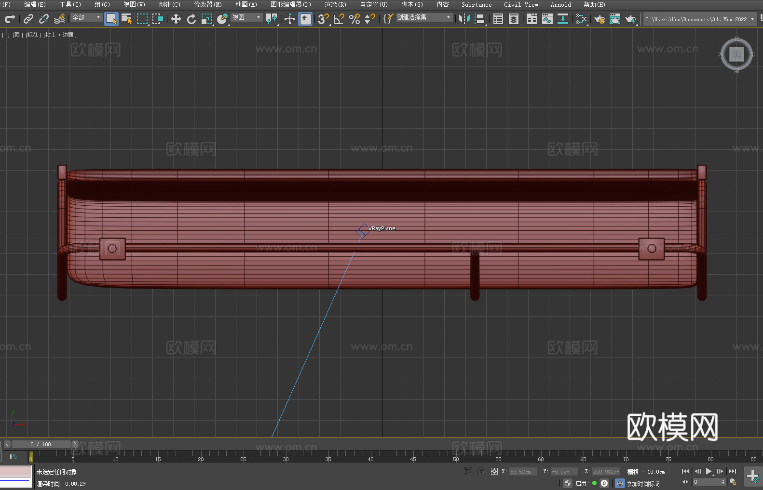Open Render Setup teapot gear icon
The image size is (763, 490).
(x=599, y=19)
